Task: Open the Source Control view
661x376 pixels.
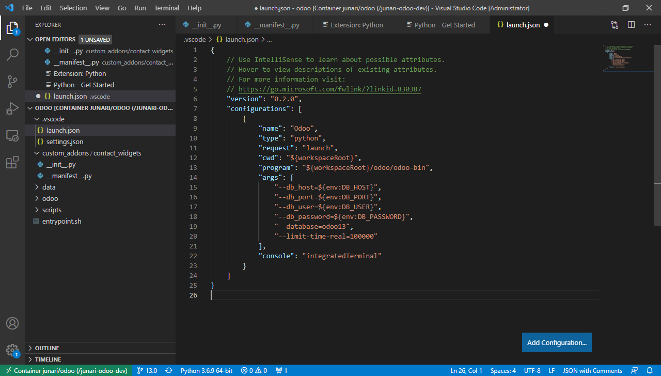Action: coord(12,81)
